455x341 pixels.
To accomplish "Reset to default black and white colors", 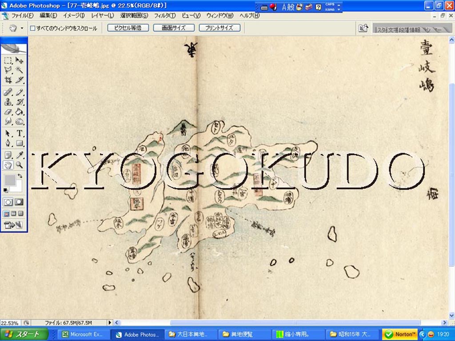I will [5, 190].
